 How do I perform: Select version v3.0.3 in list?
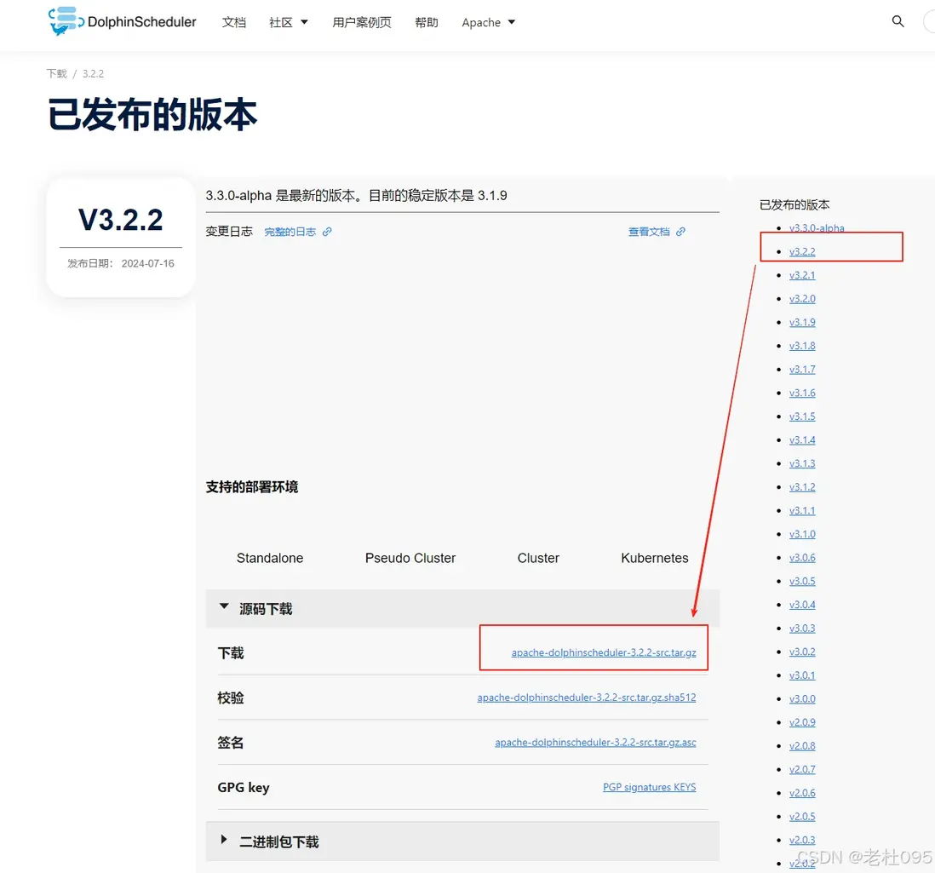tap(802, 629)
